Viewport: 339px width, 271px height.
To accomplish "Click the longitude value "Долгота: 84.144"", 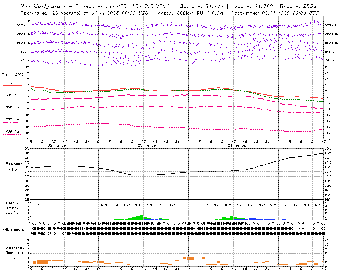I will 202,6.
